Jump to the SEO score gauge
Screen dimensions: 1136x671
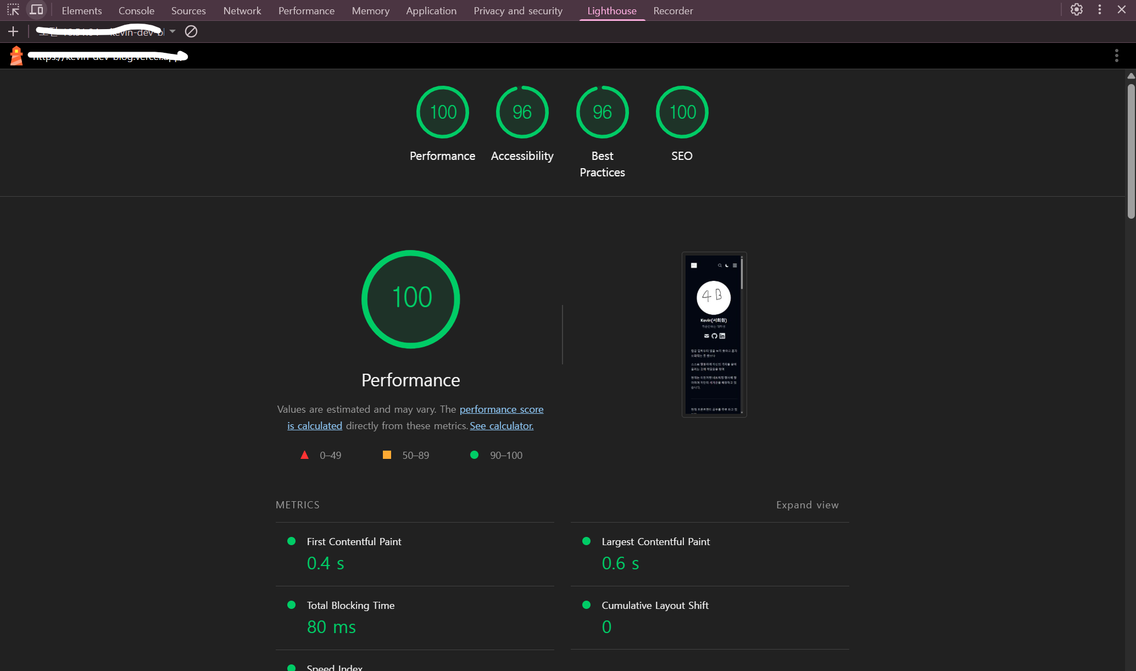click(682, 113)
